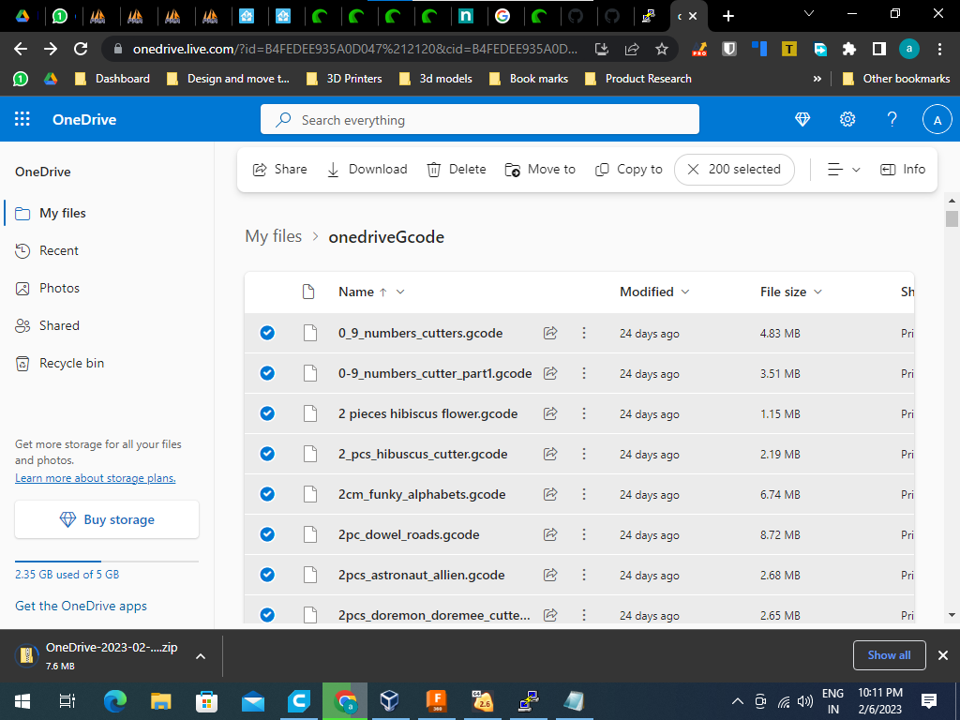The width and height of the screenshot is (960, 720).
Task: Click Buy storage button
Action: click(x=107, y=519)
